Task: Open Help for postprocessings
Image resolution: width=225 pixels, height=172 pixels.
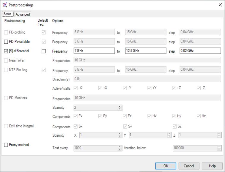Action: (x=212, y=166)
